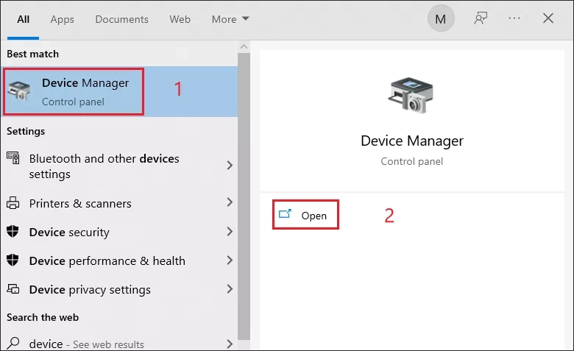Viewport: 574px width, 351px height.
Task: Click the Settings section heading
Action: 26,131
